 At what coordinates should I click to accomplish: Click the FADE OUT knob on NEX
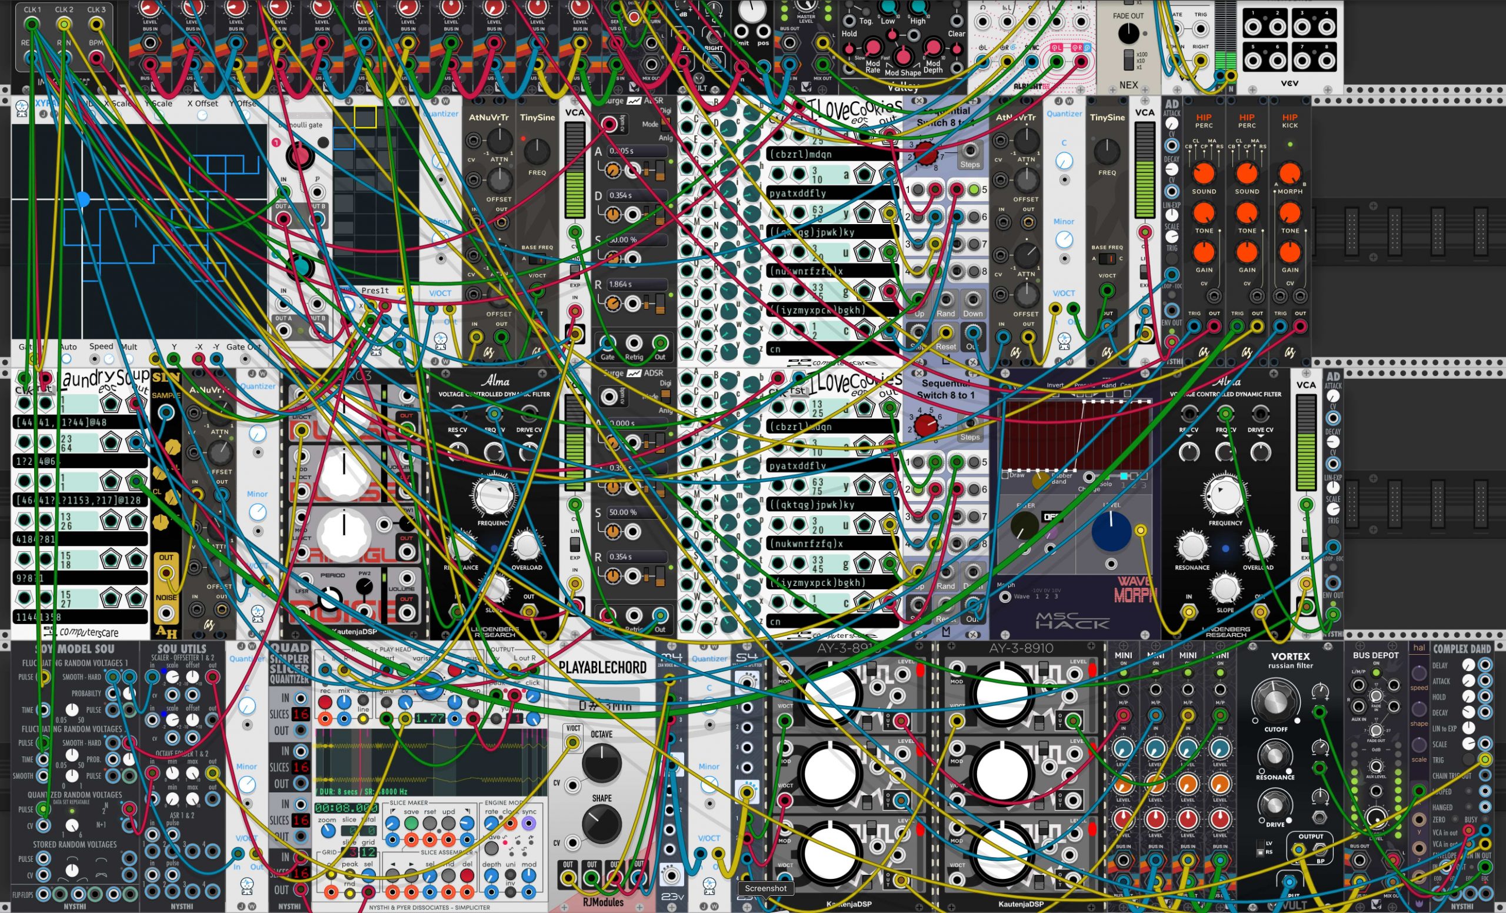(1128, 33)
